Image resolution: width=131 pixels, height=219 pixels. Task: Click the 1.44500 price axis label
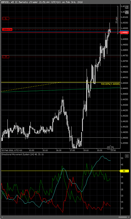[124, 83]
